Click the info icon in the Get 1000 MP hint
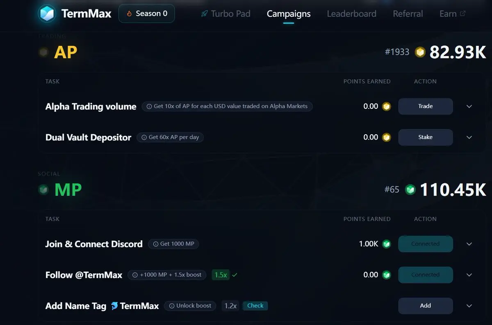492x325 pixels. 155,244
